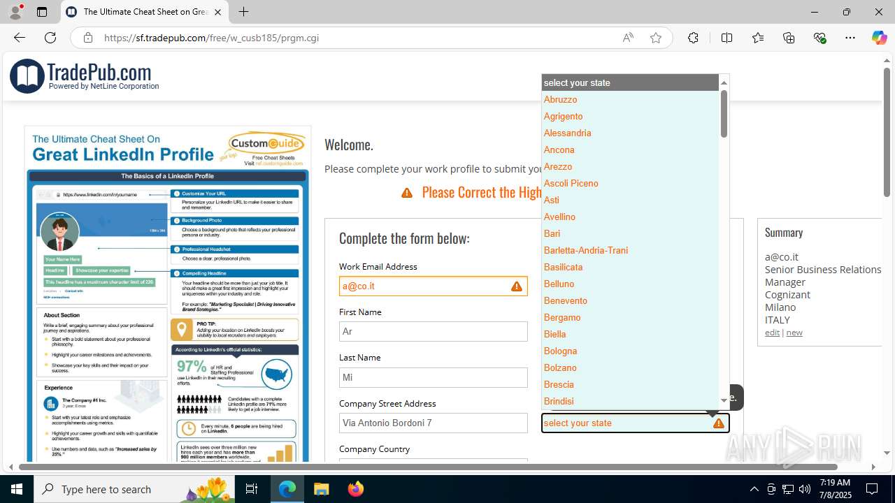Screen dimensions: 895x503
Task: Click the browser back arrow
Action: pyautogui.click(x=20, y=38)
